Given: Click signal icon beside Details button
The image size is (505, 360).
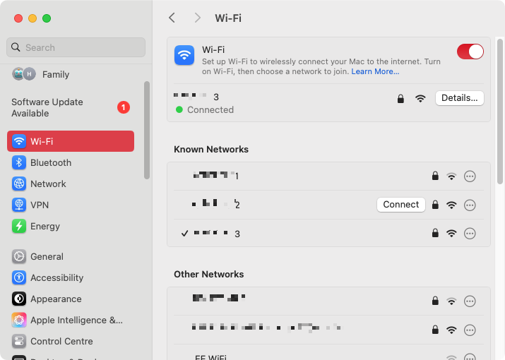Looking at the screenshot, I should tap(420, 99).
